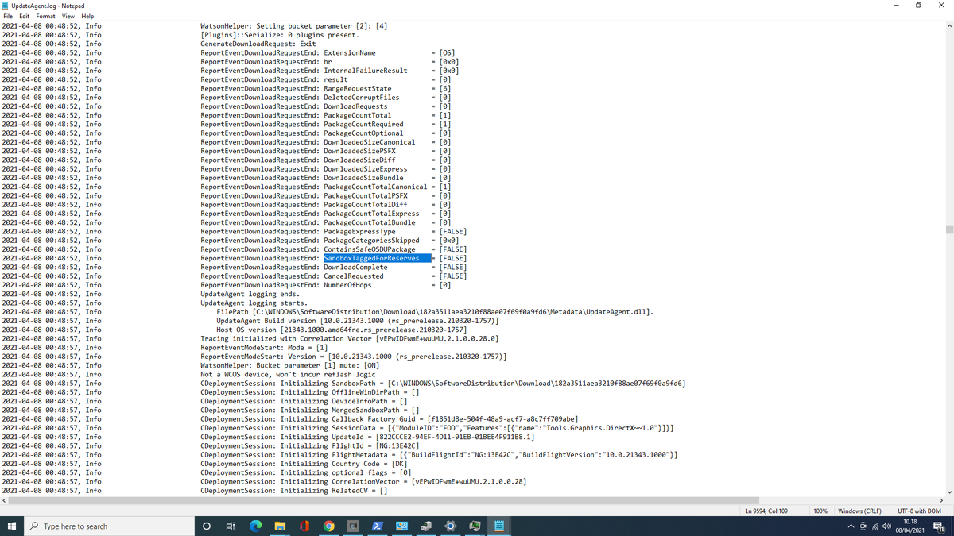Click the DownloadedSizeCanonical log entry
Screen dimensions: 954x536
pyautogui.click(x=326, y=142)
